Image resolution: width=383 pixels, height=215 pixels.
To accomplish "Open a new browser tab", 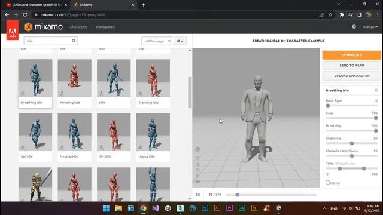I will [144, 5].
